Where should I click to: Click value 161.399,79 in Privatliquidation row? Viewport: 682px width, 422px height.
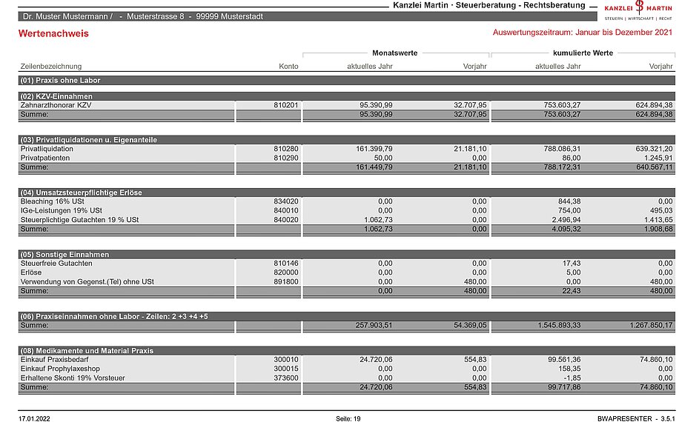pyautogui.click(x=374, y=149)
